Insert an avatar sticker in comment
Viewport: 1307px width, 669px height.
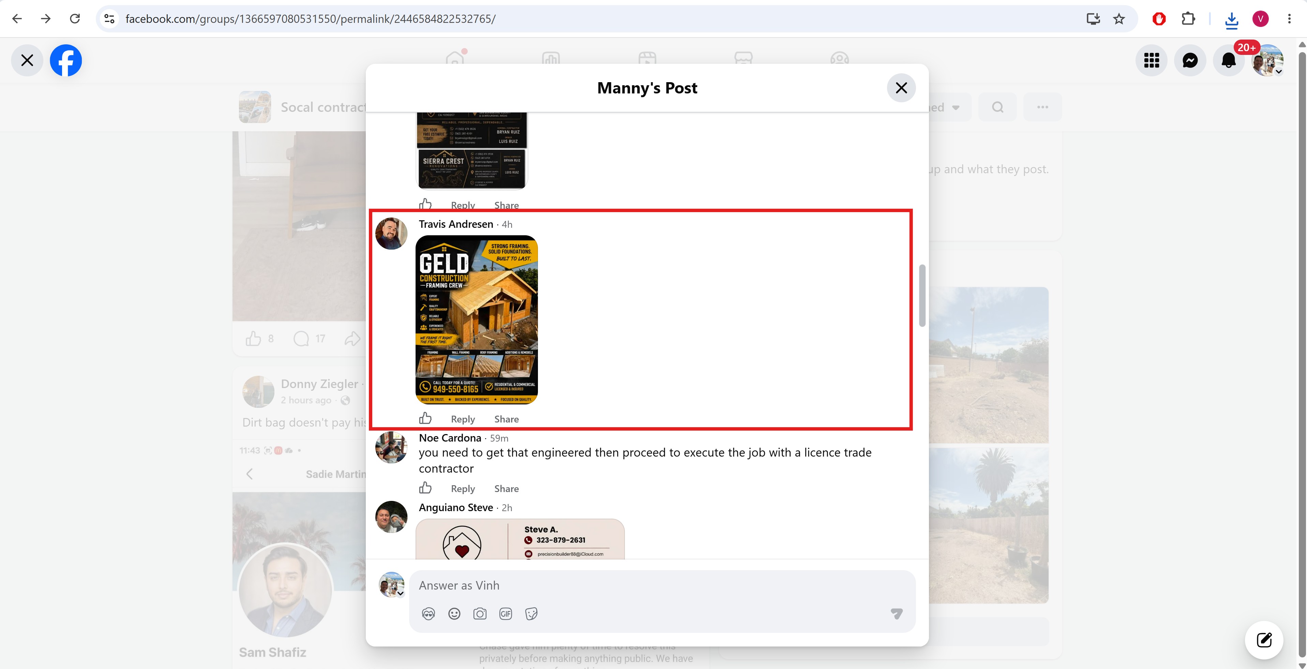[428, 614]
